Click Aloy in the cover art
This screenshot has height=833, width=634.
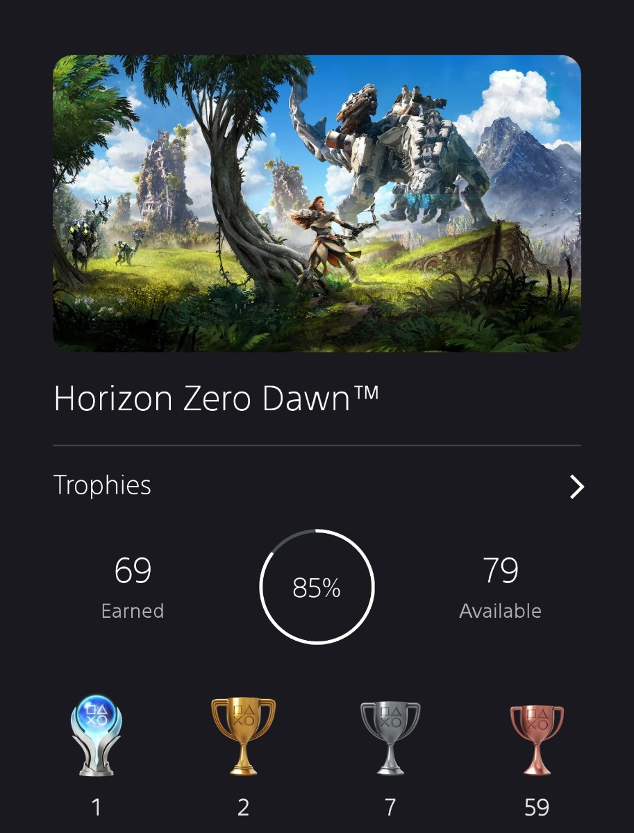[316, 243]
